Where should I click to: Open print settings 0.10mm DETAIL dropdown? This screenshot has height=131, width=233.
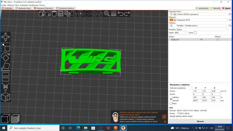point(199,14)
